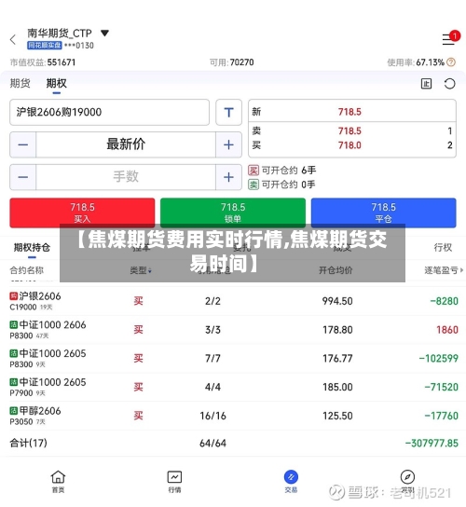Open the chart layout icon
This screenshot has height=507, width=466.
pyautogui.click(x=426, y=84)
